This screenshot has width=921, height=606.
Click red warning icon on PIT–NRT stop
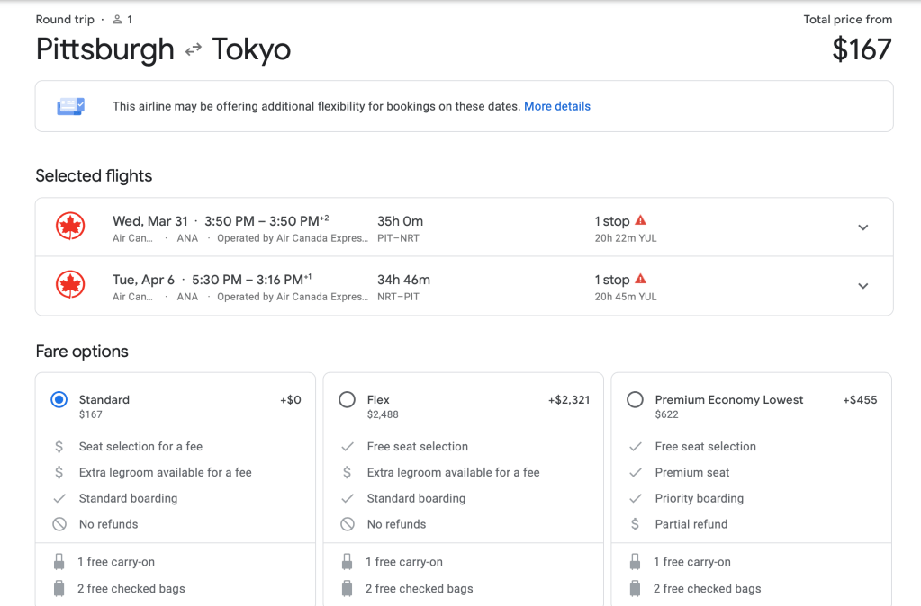pyautogui.click(x=640, y=220)
